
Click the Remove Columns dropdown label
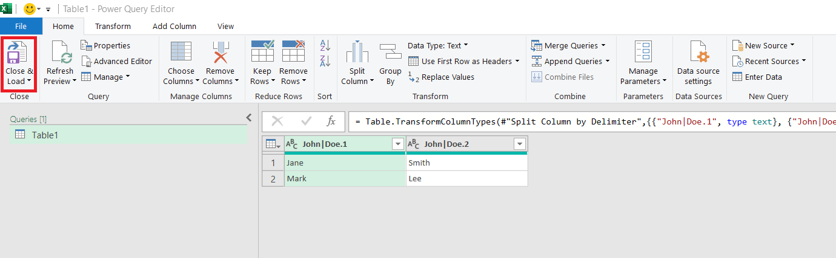(221, 76)
